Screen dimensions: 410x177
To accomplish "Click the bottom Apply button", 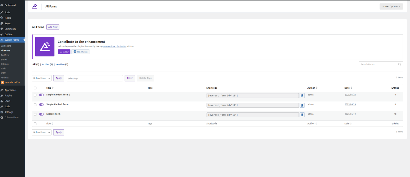I will 59,132.
